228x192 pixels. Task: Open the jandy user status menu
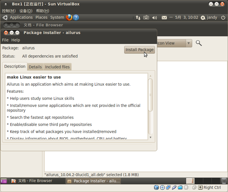(x=209, y=18)
